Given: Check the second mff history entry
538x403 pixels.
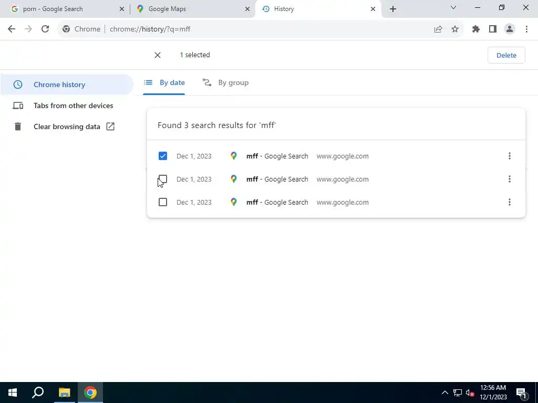Looking at the screenshot, I should click(163, 179).
